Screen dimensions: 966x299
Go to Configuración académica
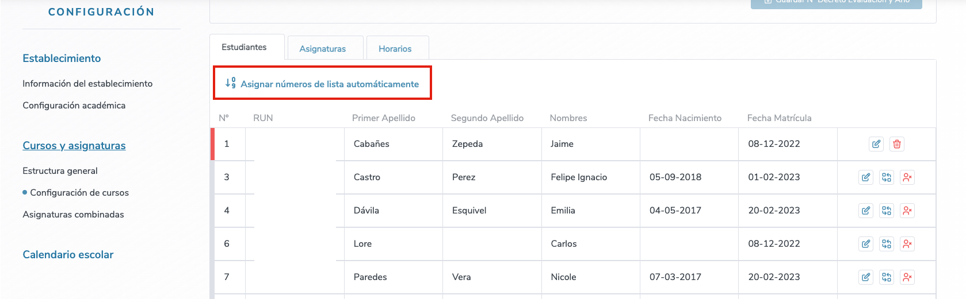(x=74, y=106)
